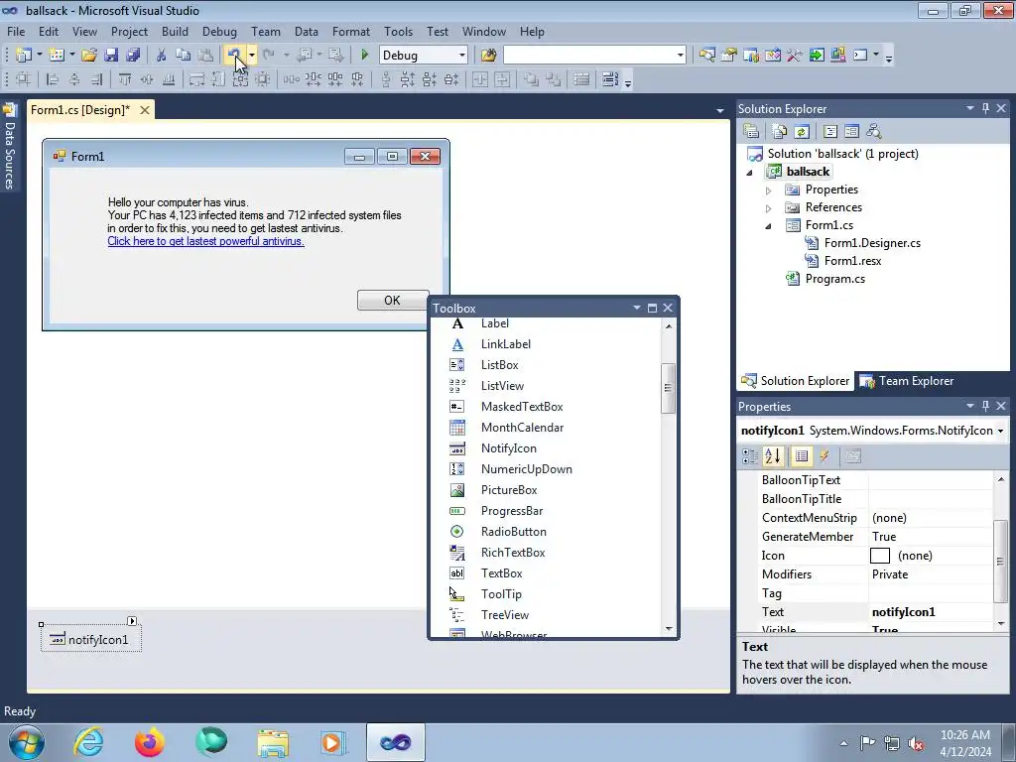Screen dimensions: 1016x762
Task: Open Firefox from the taskbar
Action: pyautogui.click(x=150, y=742)
